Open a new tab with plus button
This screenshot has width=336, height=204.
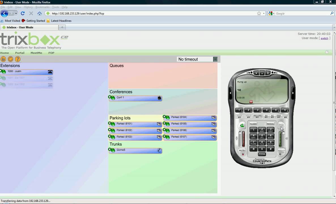(62, 27)
